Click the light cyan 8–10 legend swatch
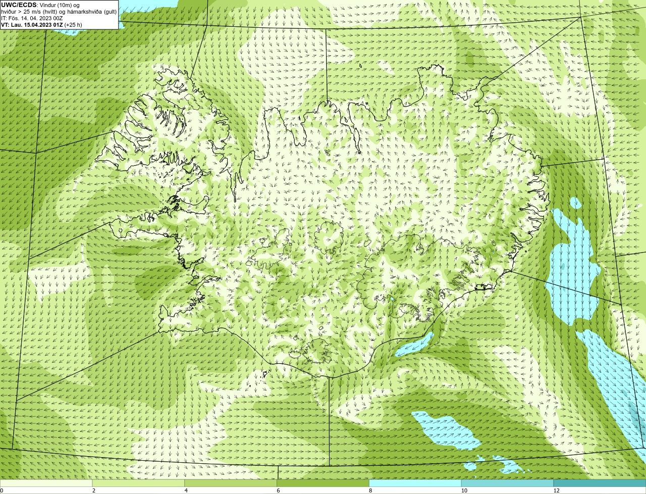Image resolution: width=646 pixels, height=494 pixels. click(x=415, y=483)
